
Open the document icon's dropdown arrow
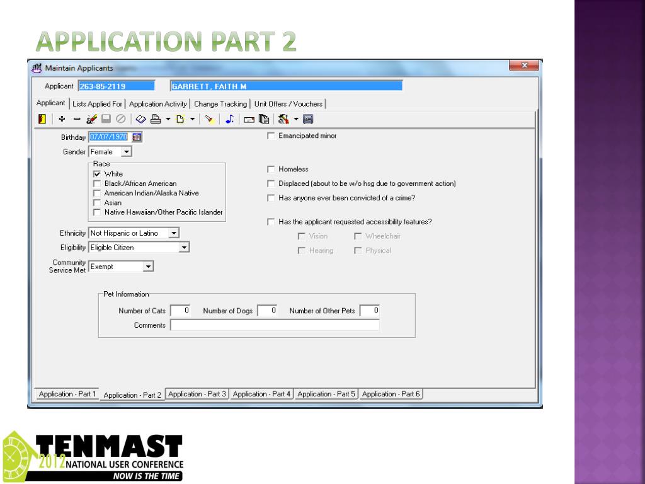[192, 119]
